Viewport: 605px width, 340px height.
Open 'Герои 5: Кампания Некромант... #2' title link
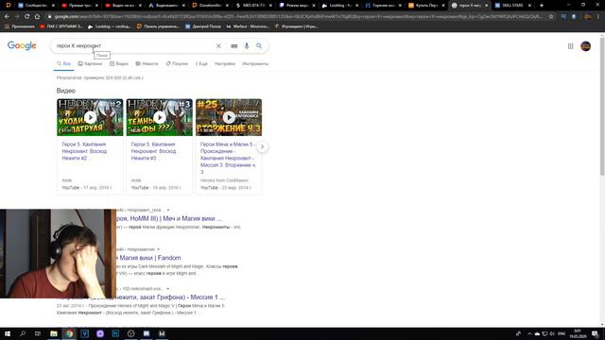tap(84, 151)
